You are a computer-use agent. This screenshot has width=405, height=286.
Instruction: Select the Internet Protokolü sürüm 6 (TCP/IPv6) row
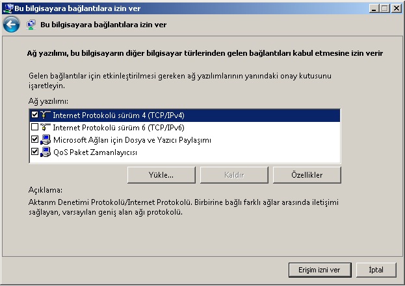185,128
